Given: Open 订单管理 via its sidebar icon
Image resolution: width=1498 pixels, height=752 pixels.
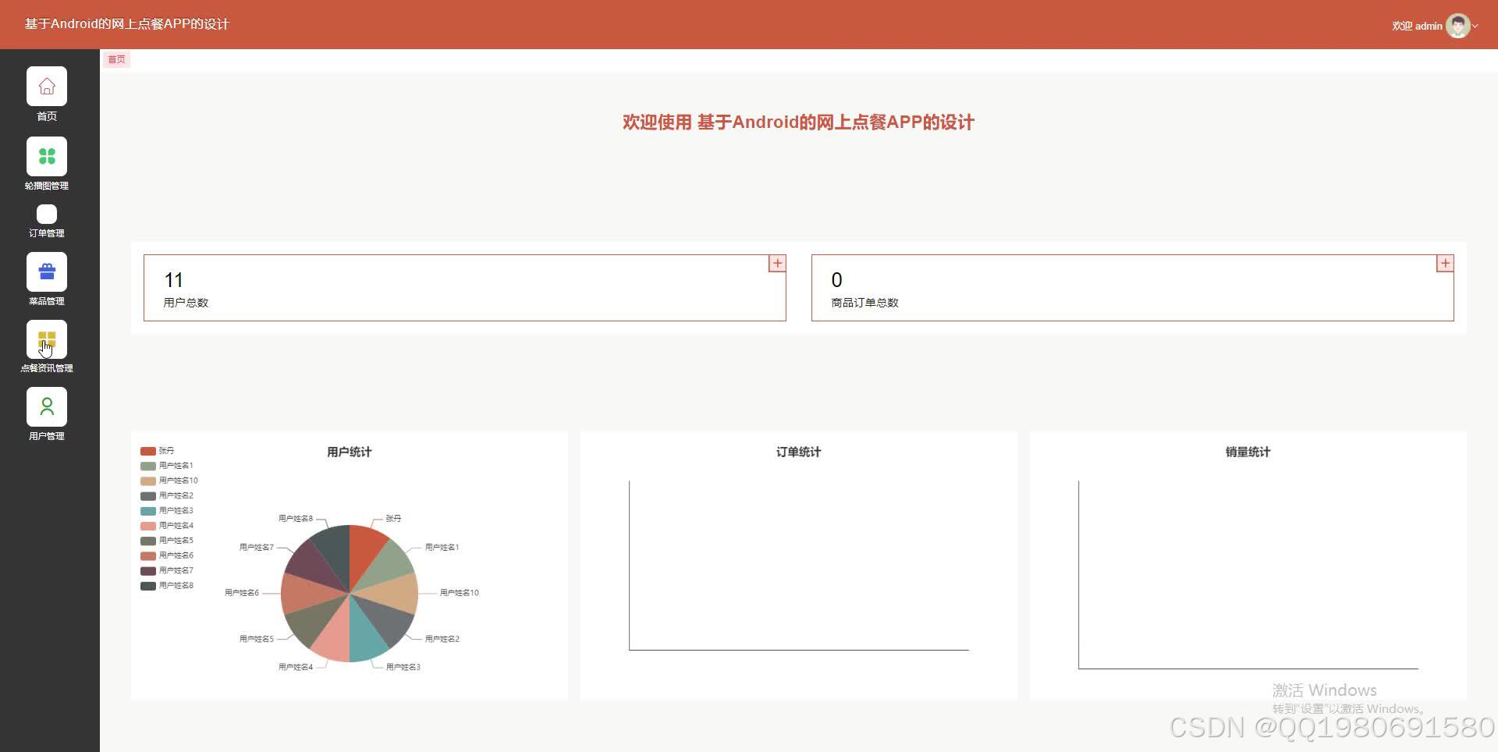Looking at the screenshot, I should [x=46, y=214].
